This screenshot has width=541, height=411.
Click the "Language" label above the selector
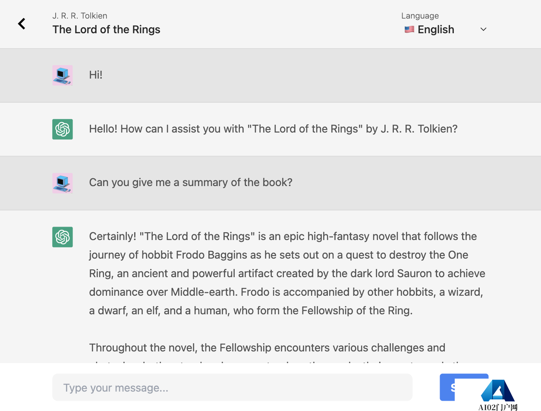click(x=420, y=16)
